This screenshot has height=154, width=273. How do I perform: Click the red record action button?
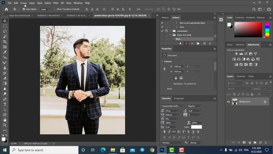[x=186, y=44]
